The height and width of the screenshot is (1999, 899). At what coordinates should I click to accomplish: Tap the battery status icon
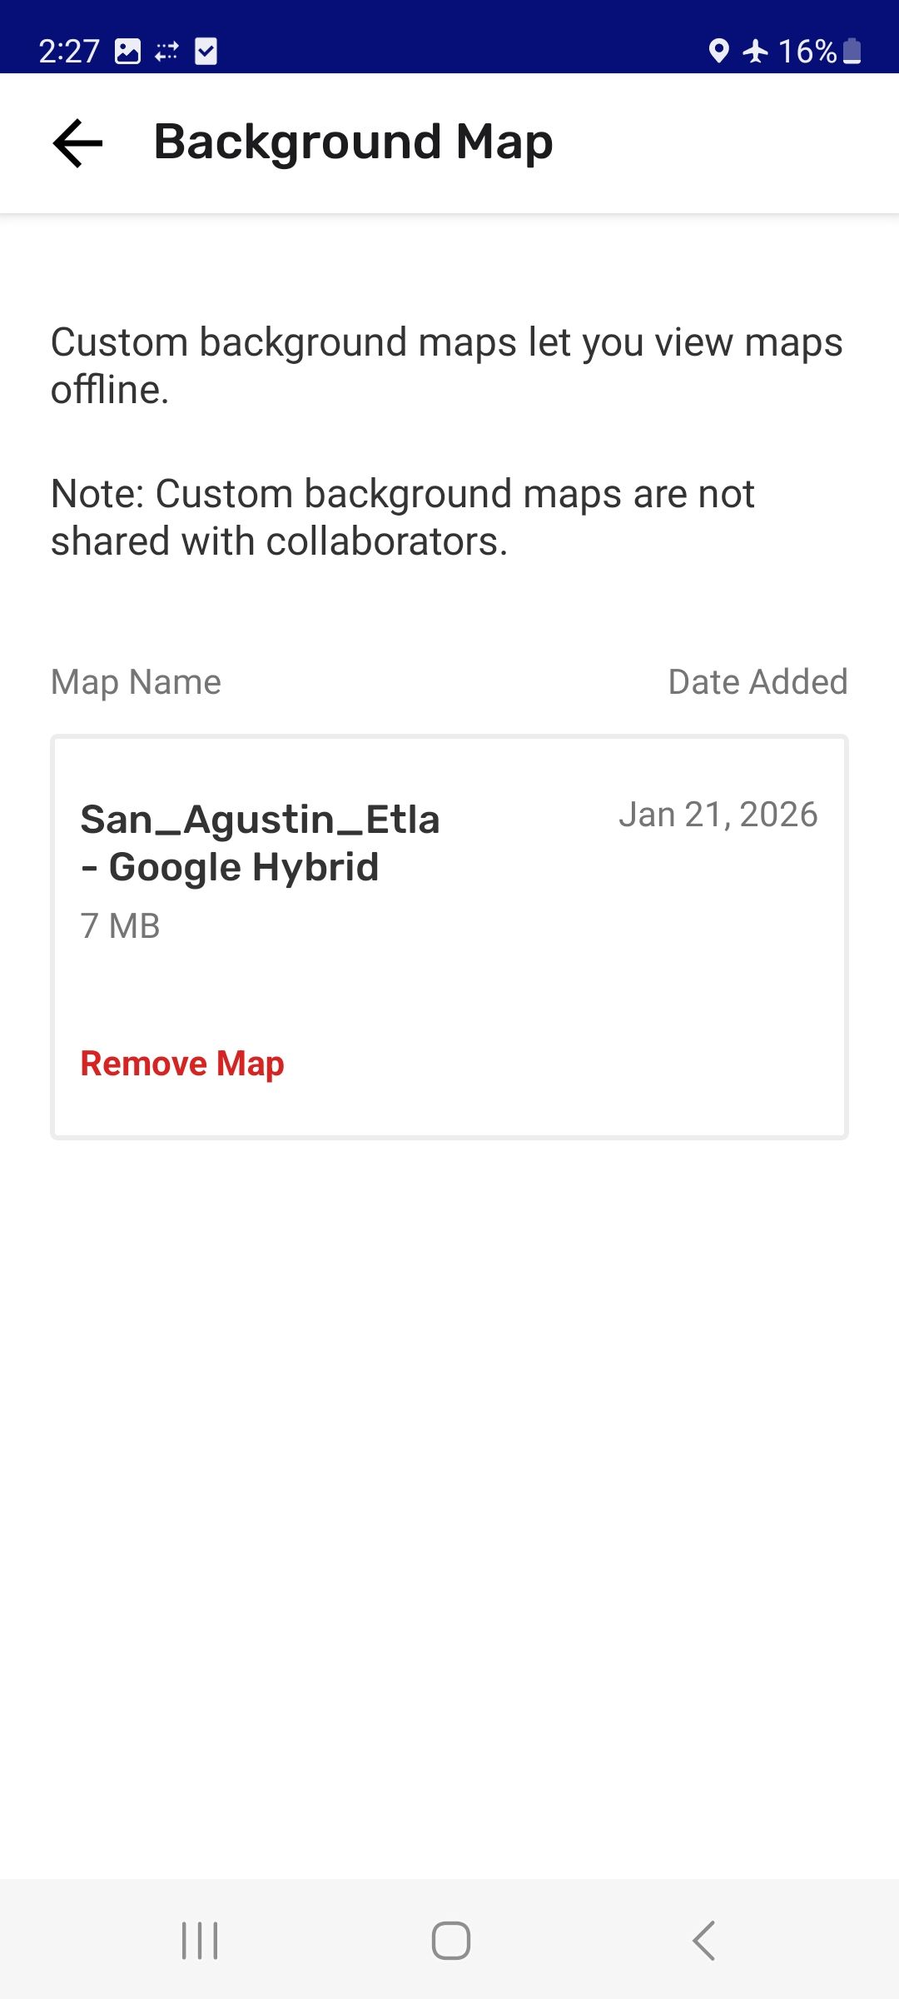[x=852, y=52]
